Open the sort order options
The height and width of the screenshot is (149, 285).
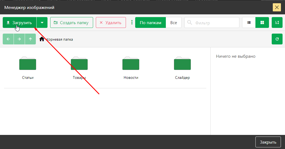click(277, 22)
